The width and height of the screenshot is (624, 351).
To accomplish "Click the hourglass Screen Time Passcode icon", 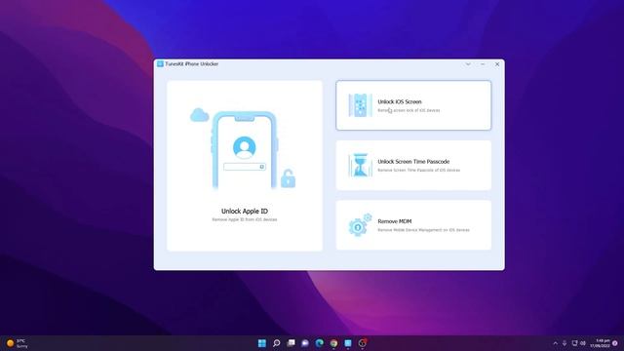I will [360, 165].
